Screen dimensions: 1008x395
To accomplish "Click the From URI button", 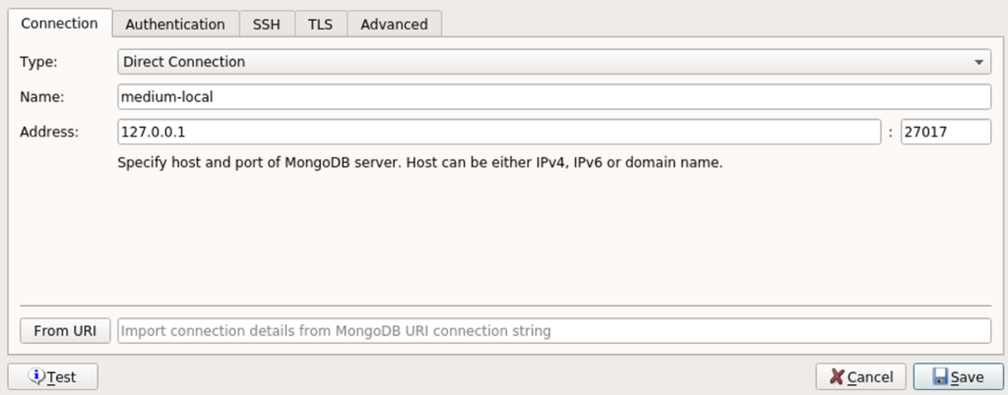I will click(65, 331).
